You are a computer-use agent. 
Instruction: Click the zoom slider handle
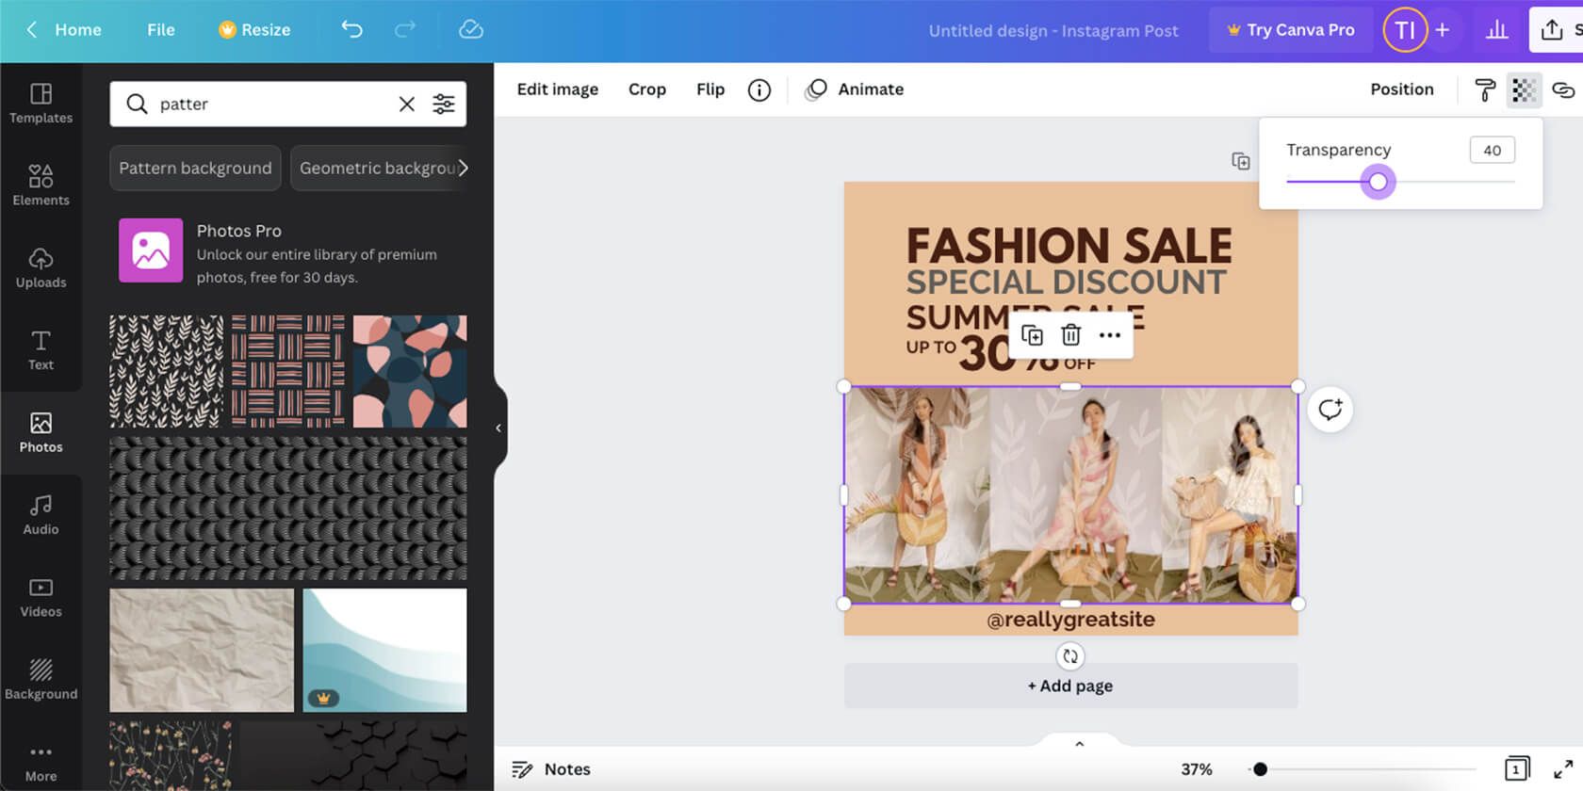[x=1260, y=769]
